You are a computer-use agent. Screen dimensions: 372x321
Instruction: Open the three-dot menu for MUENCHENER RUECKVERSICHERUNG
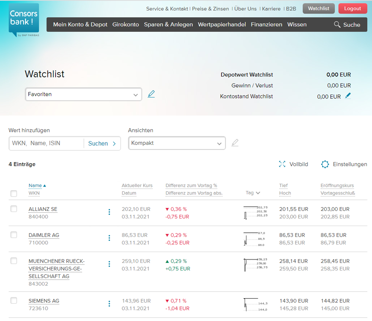pos(109,264)
